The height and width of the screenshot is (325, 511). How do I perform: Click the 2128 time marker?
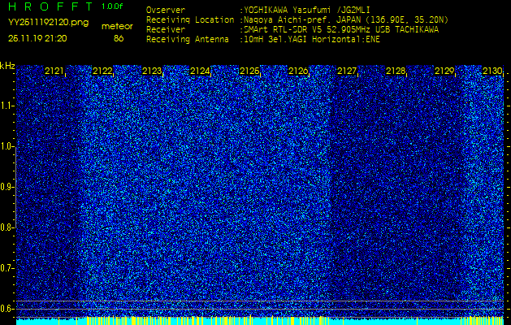click(x=396, y=71)
